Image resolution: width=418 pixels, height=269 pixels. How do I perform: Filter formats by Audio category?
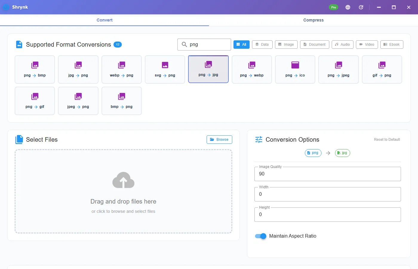coord(342,45)
